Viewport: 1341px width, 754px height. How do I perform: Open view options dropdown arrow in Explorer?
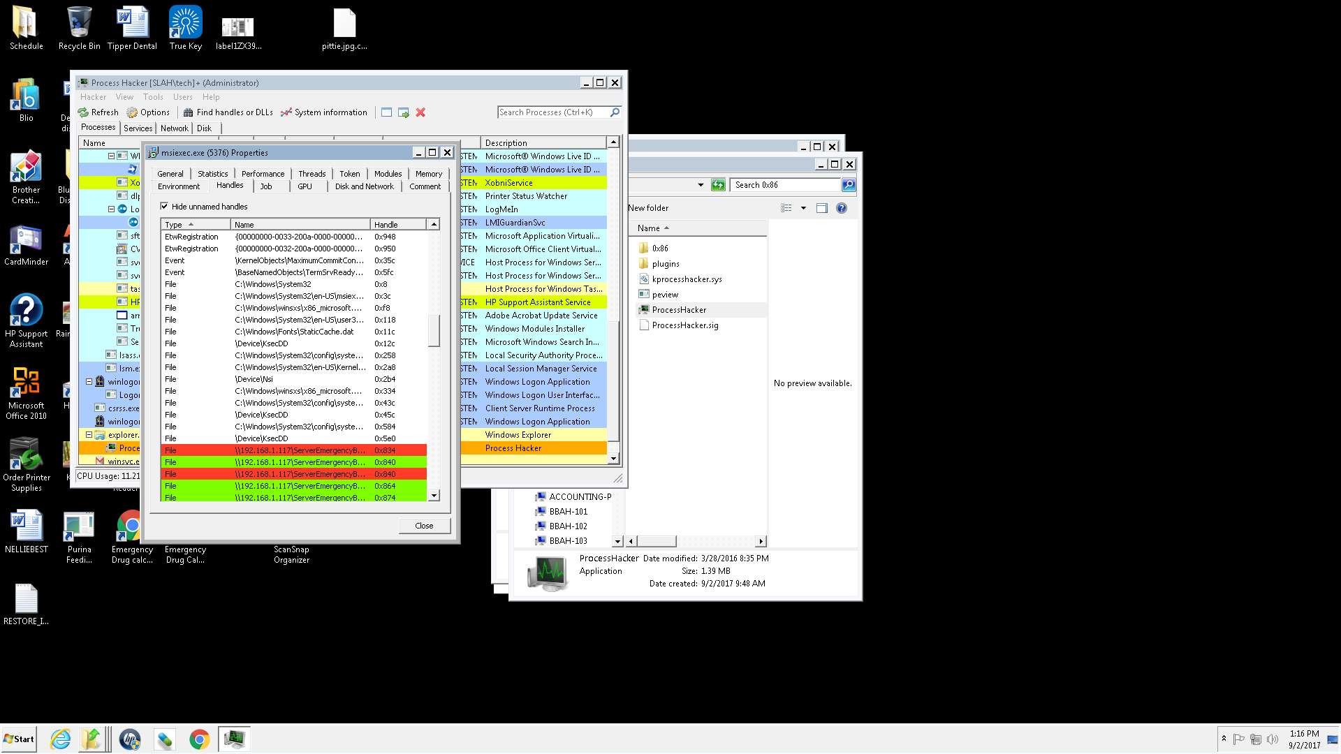coord(803,208)
